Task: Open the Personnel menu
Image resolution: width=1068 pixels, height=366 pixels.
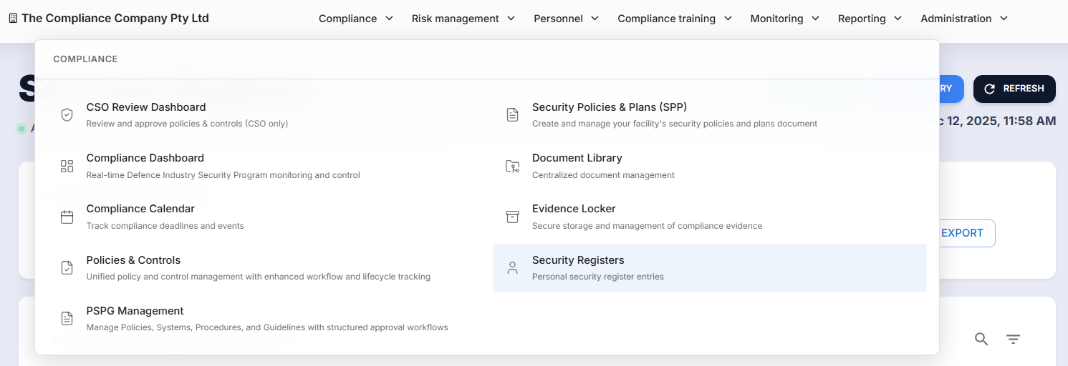Action: [x=566, y=19]
